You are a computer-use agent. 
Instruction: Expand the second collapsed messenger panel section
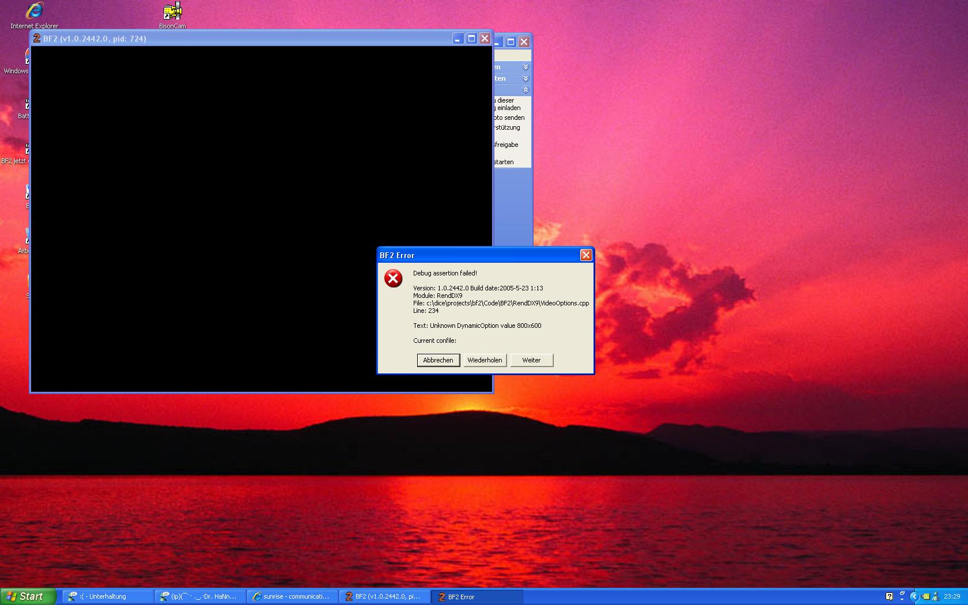coord(525,78)
